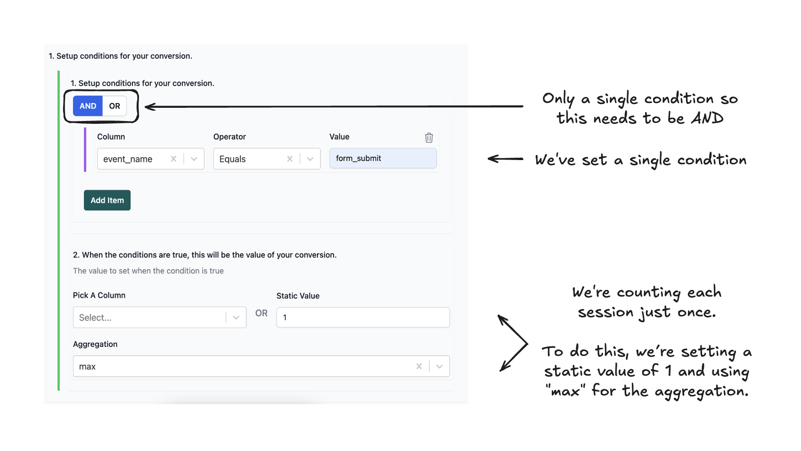Click the Add Item button
Image resolution: width=801 pixels, height=451 pixels.
tap(107, 200)
